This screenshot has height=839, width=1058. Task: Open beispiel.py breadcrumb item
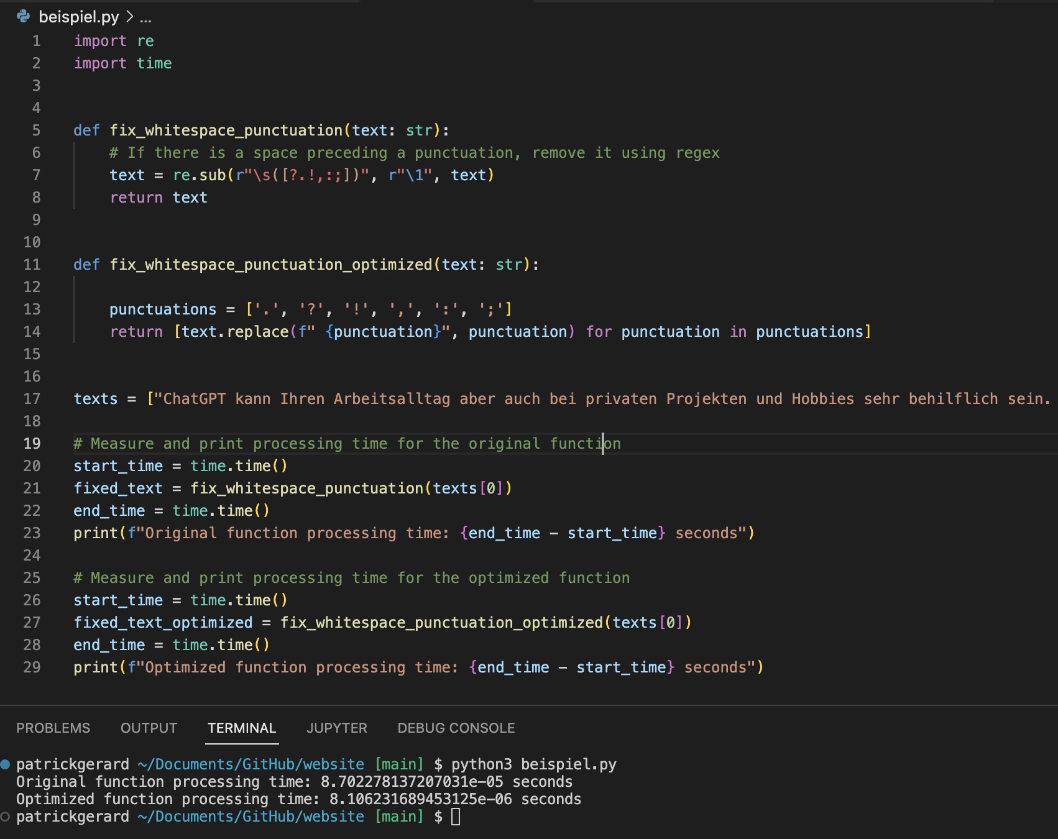pyautogui.click(x=79, y=17)
